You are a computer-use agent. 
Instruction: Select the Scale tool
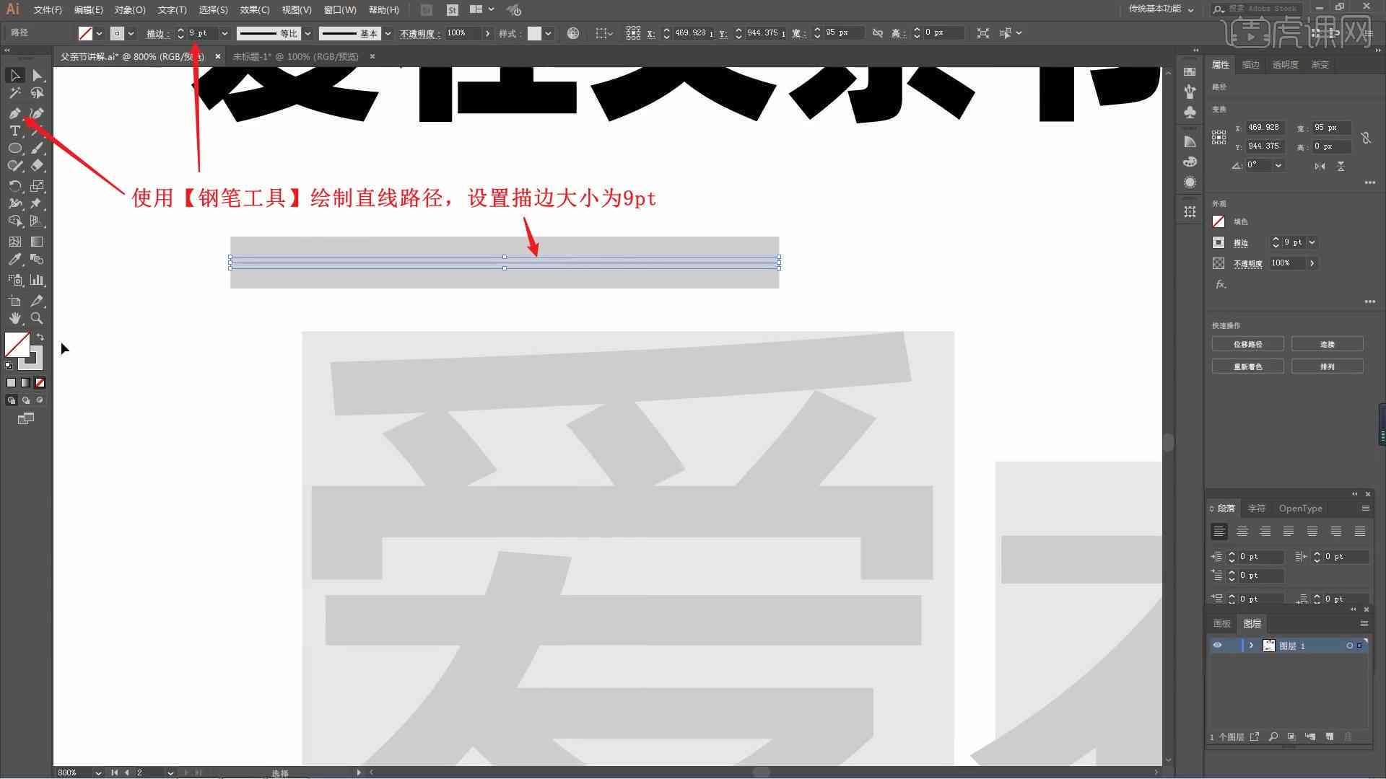(x=36, y=185)
